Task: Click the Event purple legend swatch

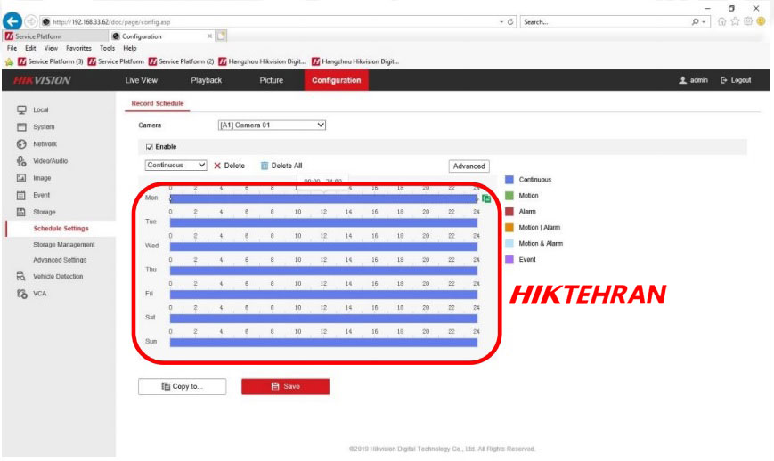Action: coord(509,259)
